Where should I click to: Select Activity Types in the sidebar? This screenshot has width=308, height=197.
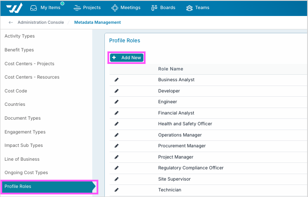pyautogui.click(x=19, y=36)
